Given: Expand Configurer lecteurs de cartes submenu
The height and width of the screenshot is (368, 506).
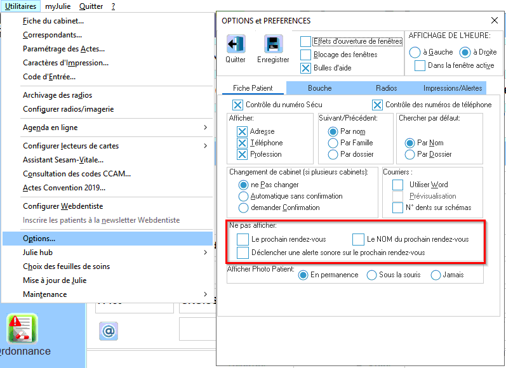Looking at the screenshot, I should point(107,146).
